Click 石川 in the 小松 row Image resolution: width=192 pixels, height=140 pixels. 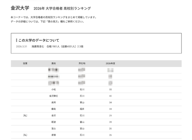82,90
